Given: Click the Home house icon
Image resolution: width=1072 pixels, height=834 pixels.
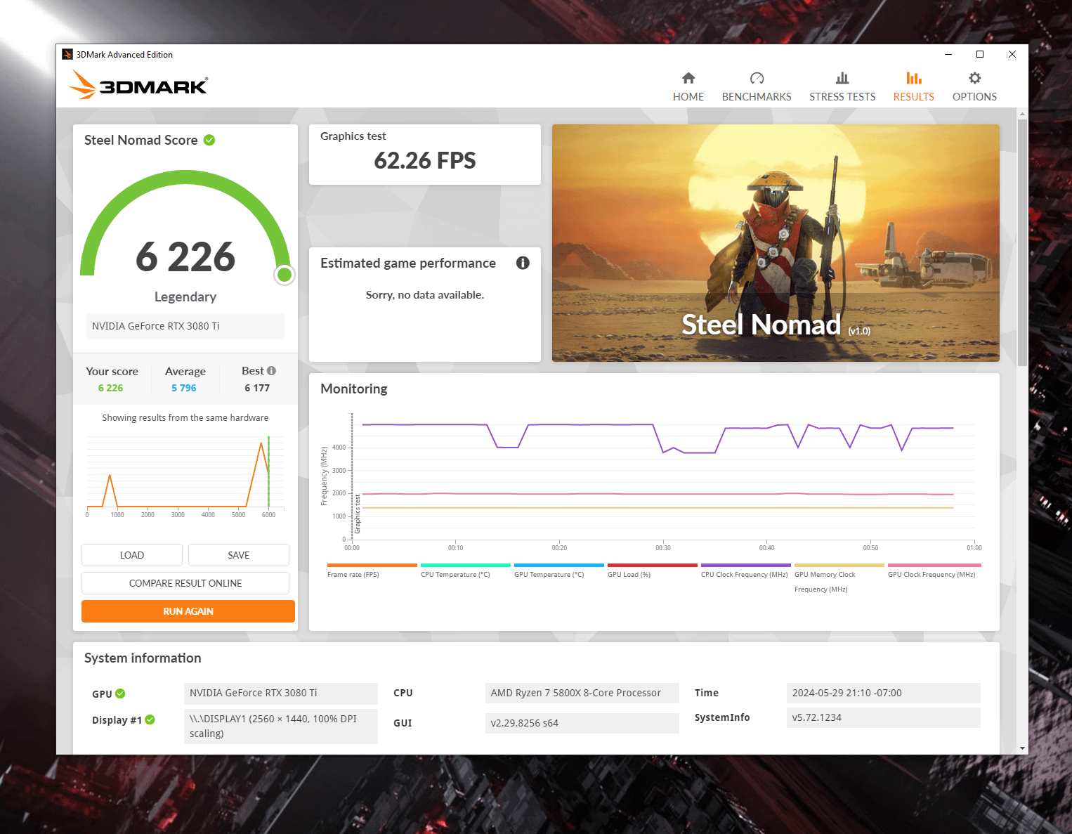Looking at the screenshot, I should 688,78.
